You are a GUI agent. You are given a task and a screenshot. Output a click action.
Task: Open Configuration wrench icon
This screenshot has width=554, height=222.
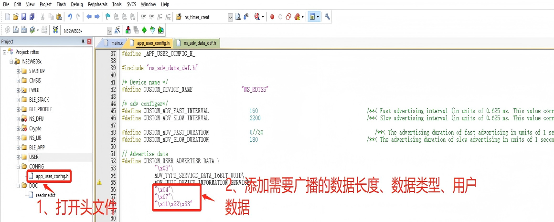coord(327,17)
